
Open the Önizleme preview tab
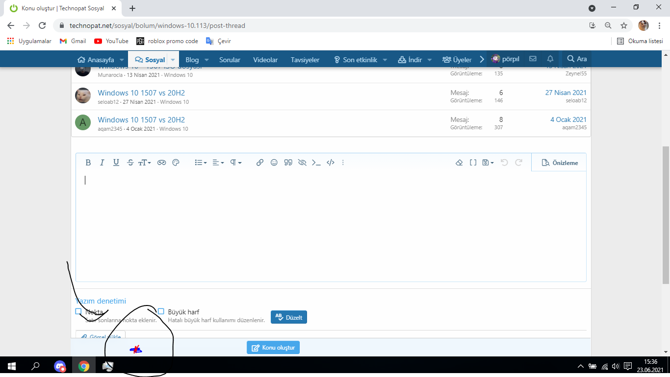559,163
